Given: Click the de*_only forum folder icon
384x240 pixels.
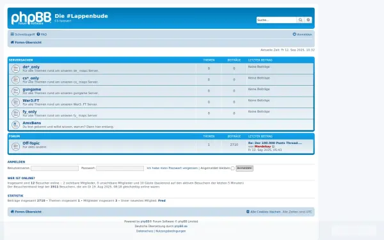Looking at the screenshot, I should point(15,68).
